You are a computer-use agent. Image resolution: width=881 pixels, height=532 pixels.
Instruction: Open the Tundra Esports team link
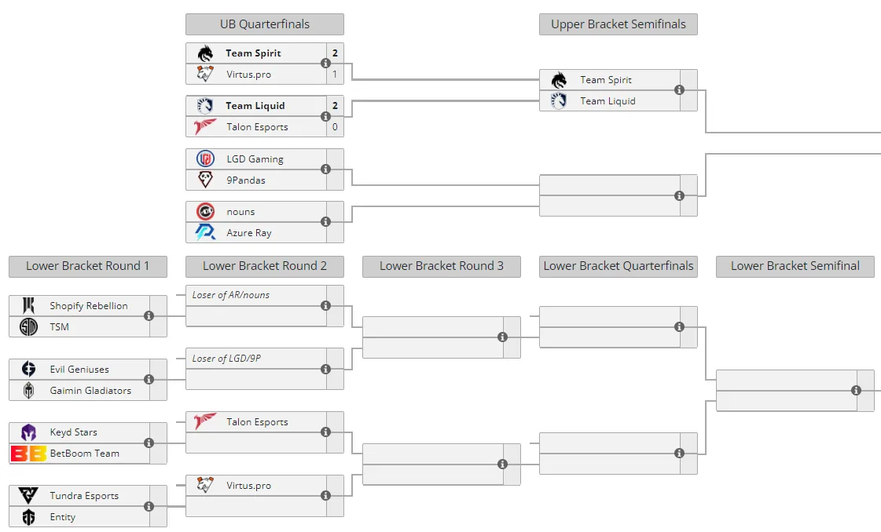click(84, 496)
